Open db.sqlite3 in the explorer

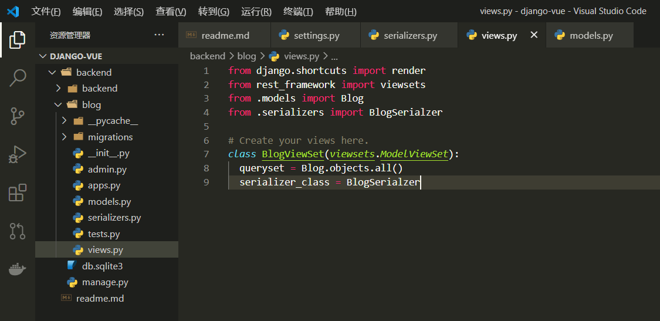107,266
